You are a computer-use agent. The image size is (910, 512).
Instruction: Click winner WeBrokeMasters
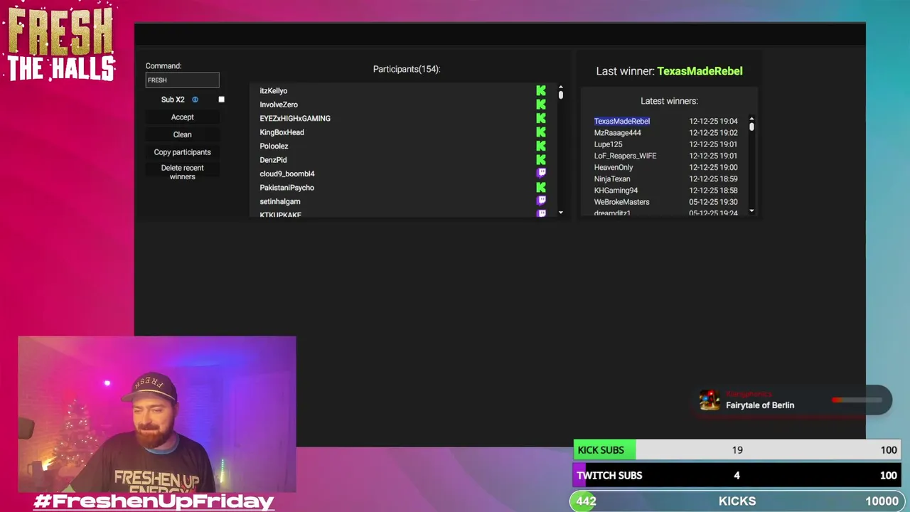tap(621, 202)
